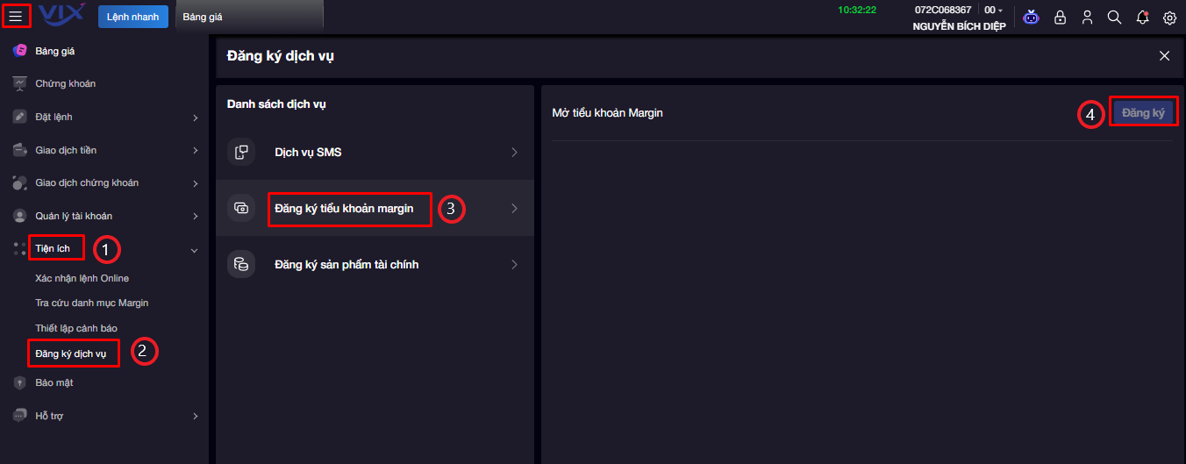Image resolution: width=1186 pixels, height=464 pixels.
Task: Expand the Giao dịch tiền submenu arrow
Action: click(x=195, y=151)
